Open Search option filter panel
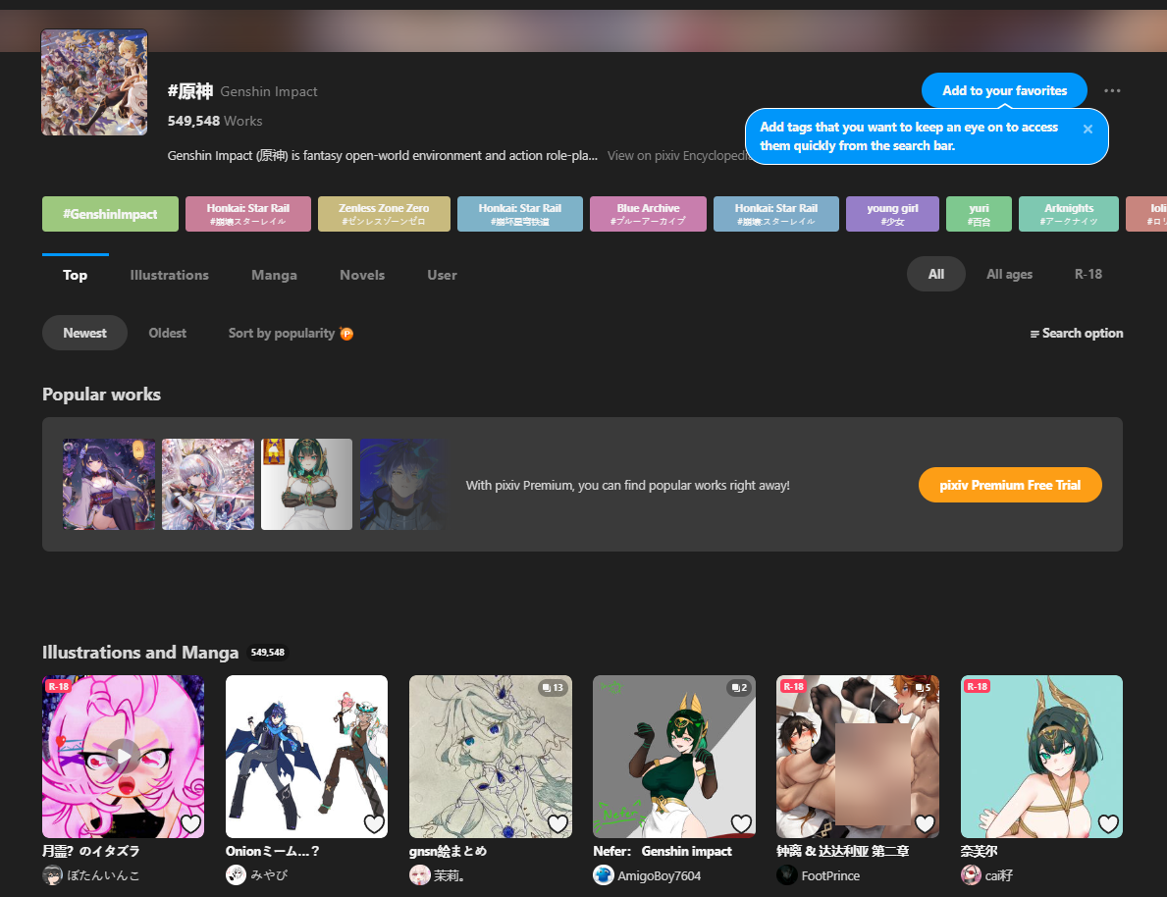The width and height of the screenshot is (1167, 897). click(1076, 334)
